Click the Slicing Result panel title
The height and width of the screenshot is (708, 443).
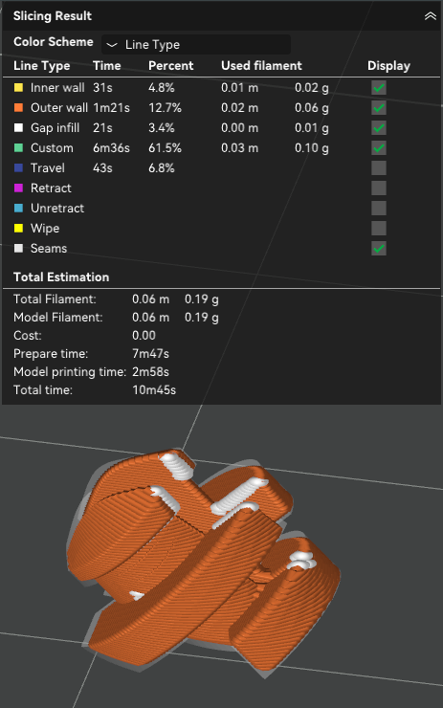point(53,16)
